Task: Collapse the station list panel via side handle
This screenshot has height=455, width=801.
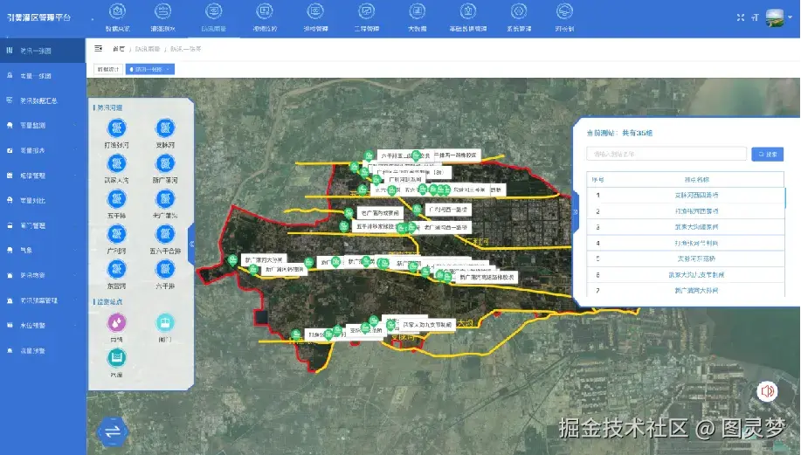Action: [574, 212]
